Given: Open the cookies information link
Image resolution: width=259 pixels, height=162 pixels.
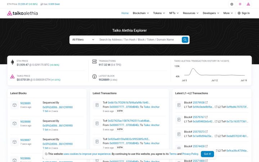Looking at the screenshot, I should coord(87,154).
